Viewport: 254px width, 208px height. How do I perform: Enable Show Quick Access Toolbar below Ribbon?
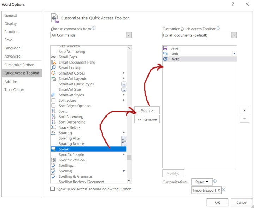(x=53, y=189)
